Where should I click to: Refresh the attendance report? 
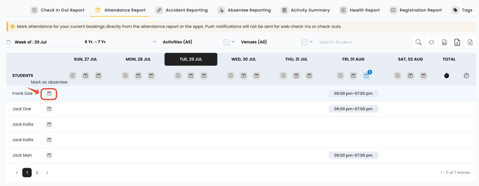coord(431,42)
